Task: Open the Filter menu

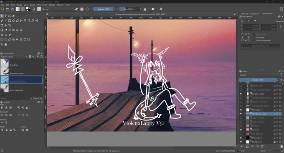Action: 38,5
